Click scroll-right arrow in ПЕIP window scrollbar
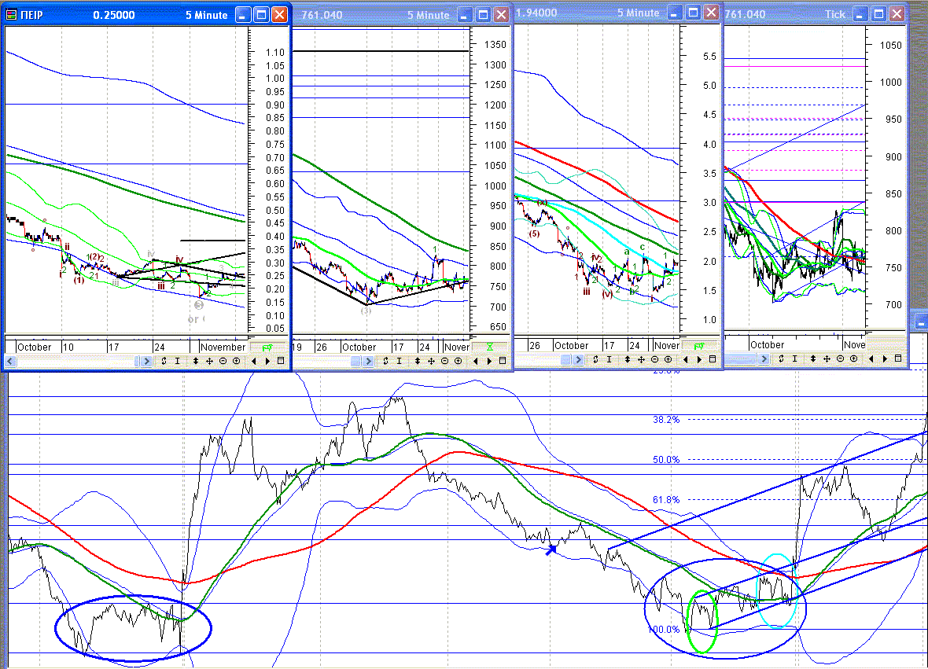This screenshot has width=928, height=669. (x=147, y=361)
